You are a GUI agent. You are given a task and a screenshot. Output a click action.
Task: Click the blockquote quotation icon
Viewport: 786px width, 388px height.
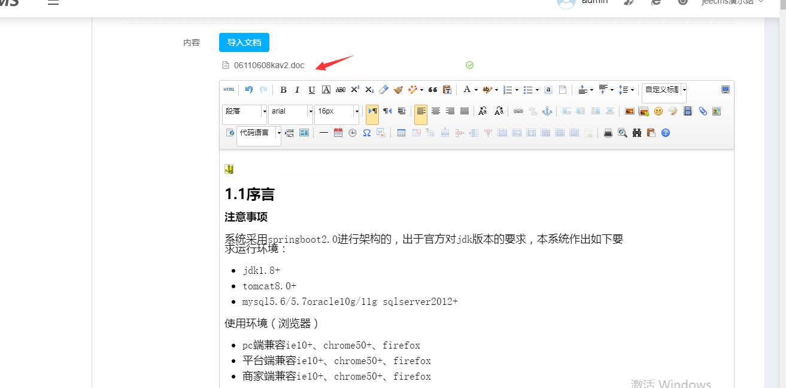click(433, 90)
